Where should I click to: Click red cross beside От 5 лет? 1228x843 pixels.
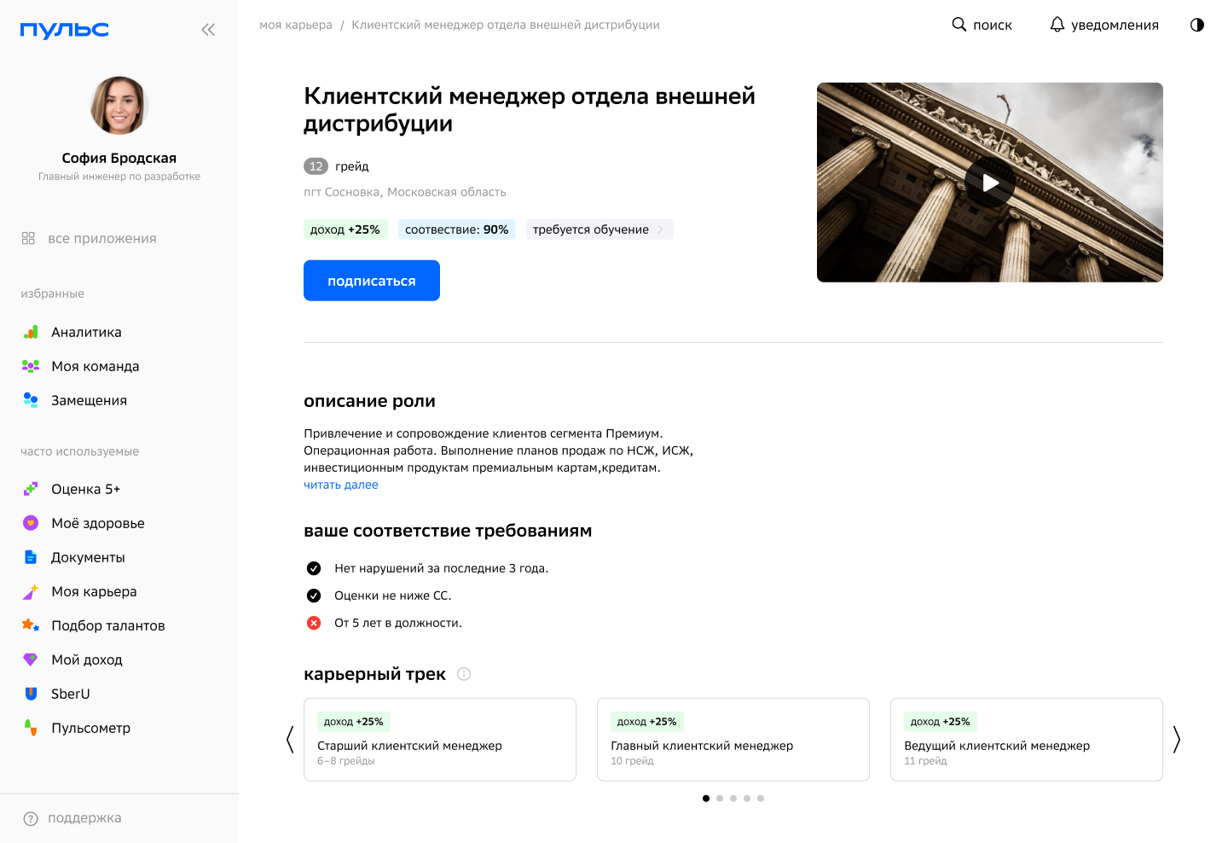click(314, 623)
